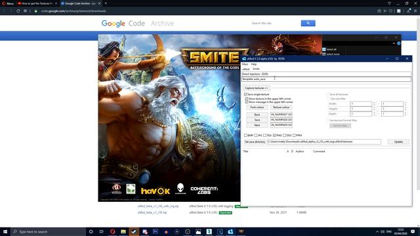
Task: Click the Author column header
Action: (300, 151)
